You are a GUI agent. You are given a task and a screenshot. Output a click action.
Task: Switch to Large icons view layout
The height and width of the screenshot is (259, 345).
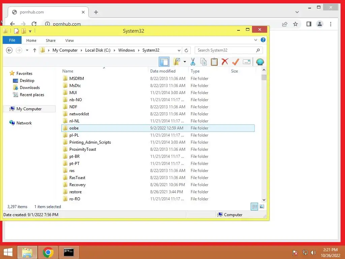261,207
